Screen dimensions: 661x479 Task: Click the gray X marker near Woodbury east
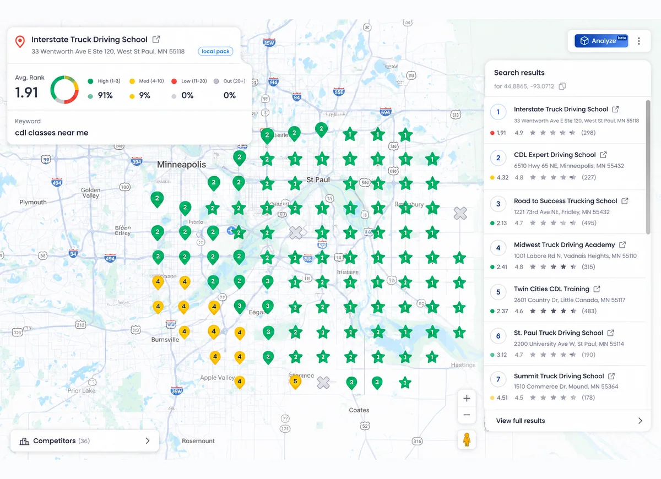[460, 213]
